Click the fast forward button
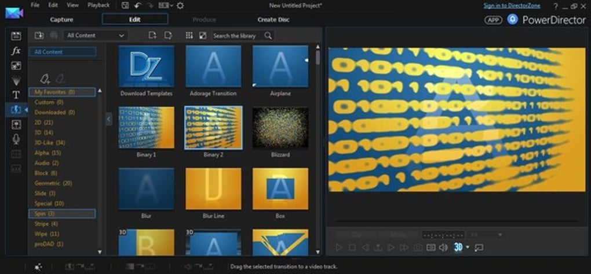This screenshot has height=274, width=591. tap(404, 247)
